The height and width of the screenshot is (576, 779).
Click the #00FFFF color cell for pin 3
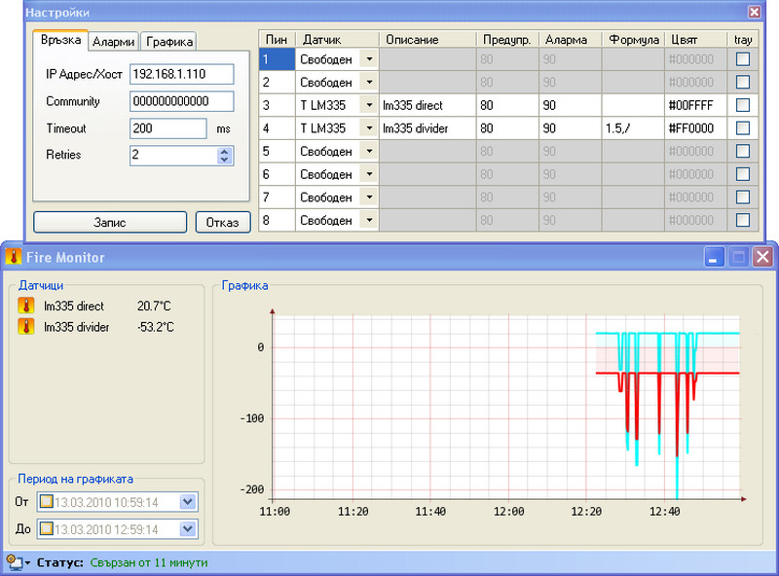point(695,105)
